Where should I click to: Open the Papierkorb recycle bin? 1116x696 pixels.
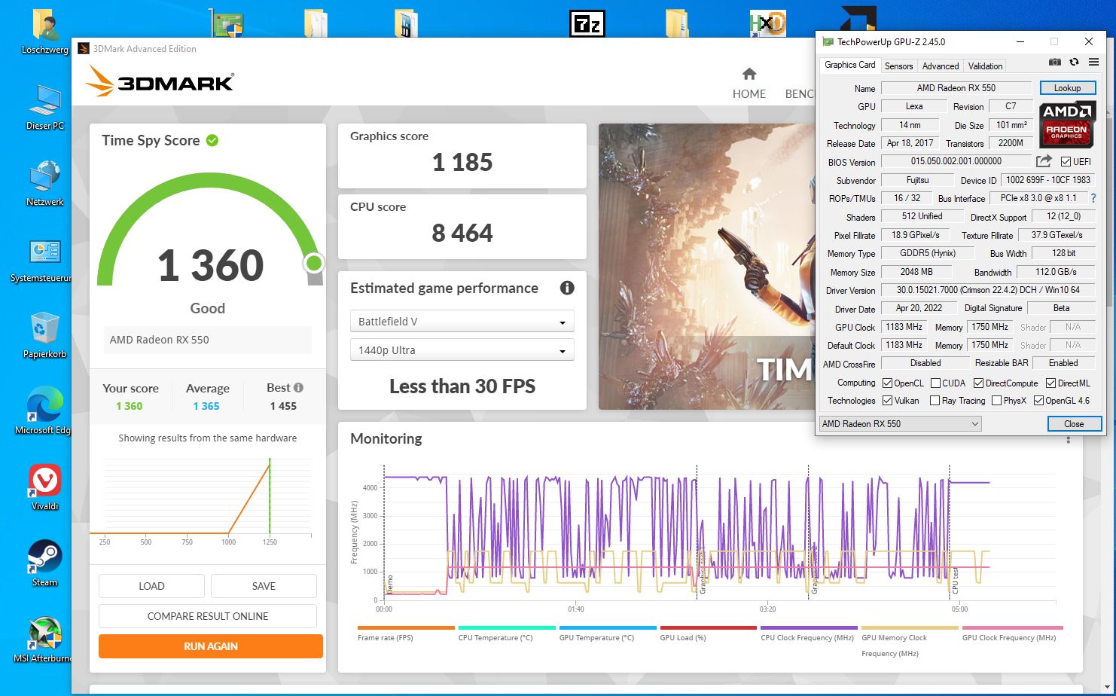point(45,335)
